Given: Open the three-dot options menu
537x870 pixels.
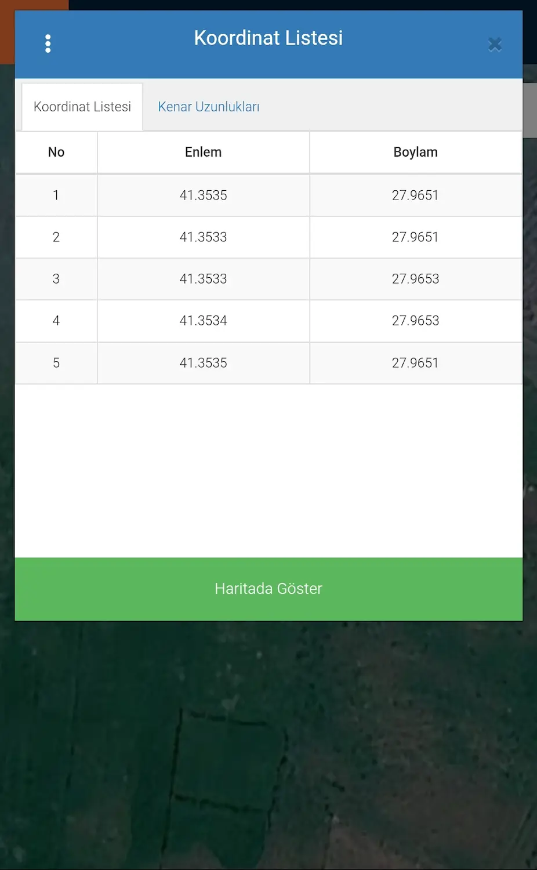Looking at the screenshot, I should click(x=48, y=43).
